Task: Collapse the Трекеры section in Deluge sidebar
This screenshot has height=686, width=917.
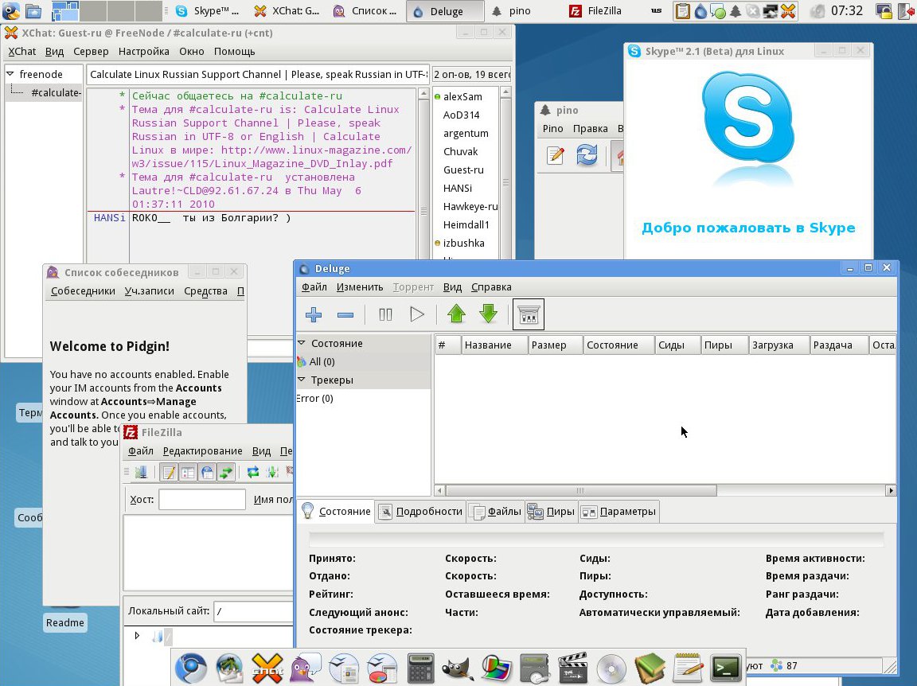Action: pos(302,380)
